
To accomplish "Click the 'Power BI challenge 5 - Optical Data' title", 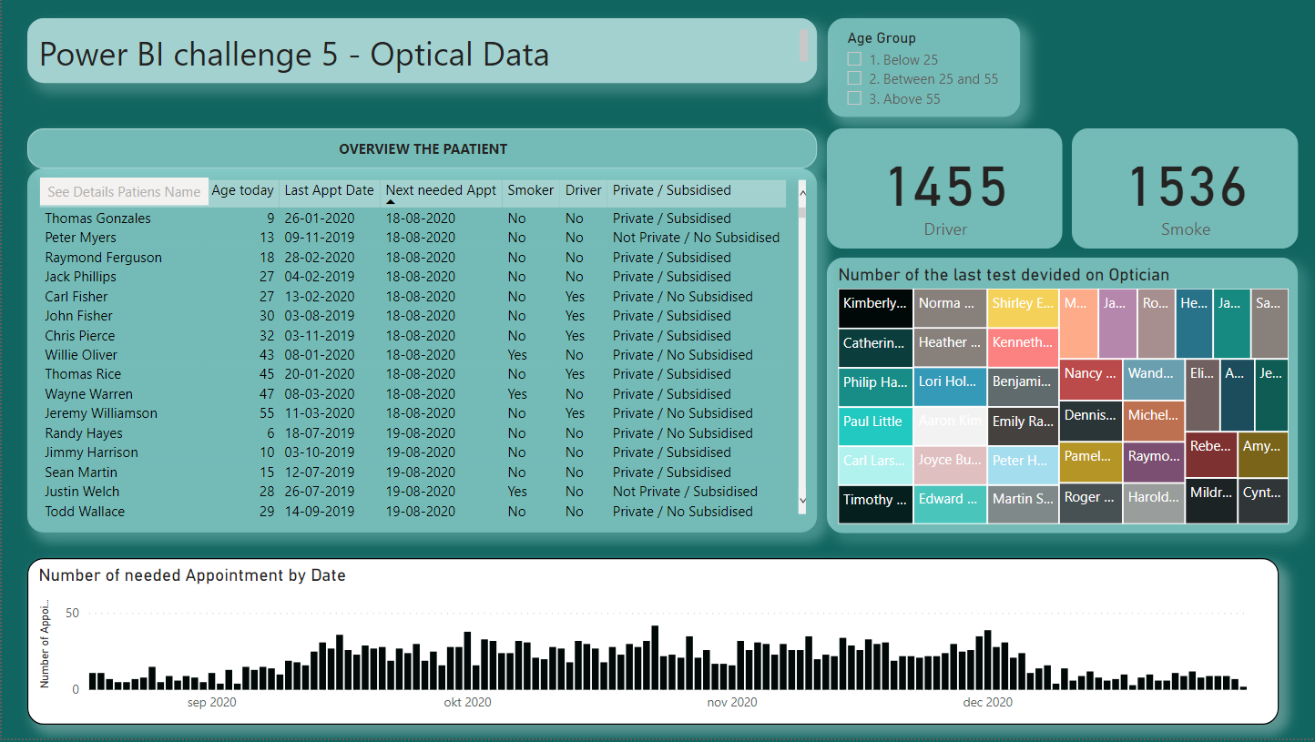I will pyautogui.click(x=294, y=55).
